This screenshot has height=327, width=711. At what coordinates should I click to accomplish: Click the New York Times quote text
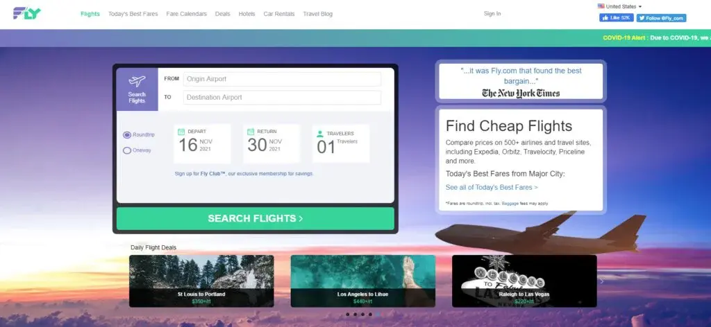[x=521, y=76]
